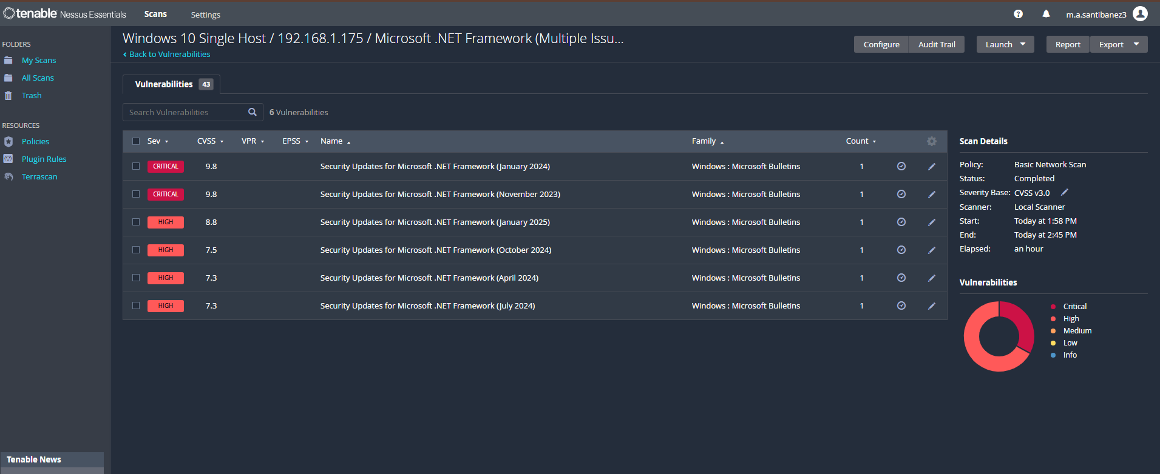Click modify pencil icon for January 2024 row

[x=932, y=166]
